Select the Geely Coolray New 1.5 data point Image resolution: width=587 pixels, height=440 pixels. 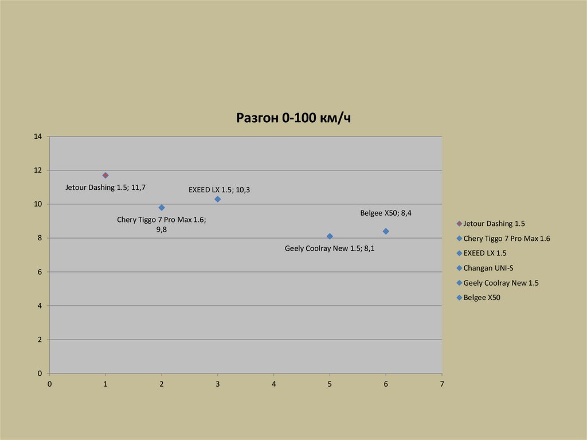pyautogui.click(x=330, y=236)
